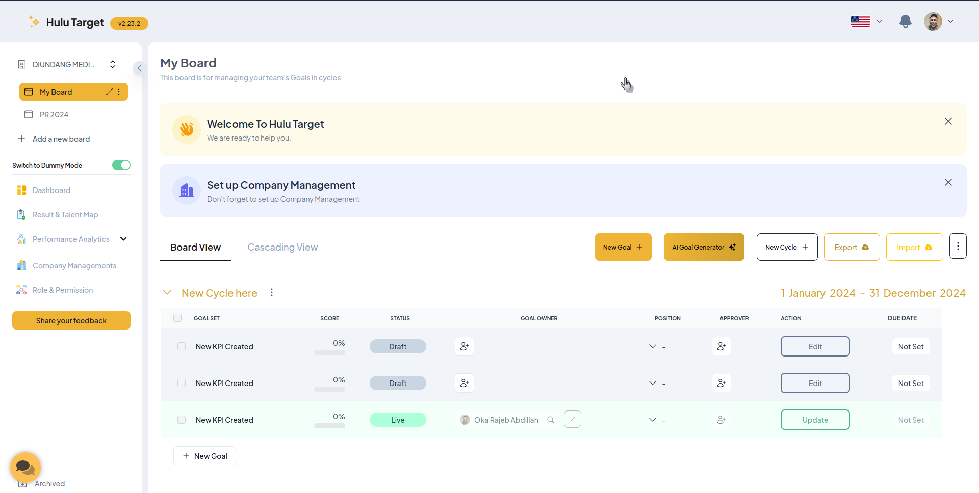Close the Welcome To Hulu Target banner
The width and height of the screenshot is (979, 493).
(x=948, y=121)
